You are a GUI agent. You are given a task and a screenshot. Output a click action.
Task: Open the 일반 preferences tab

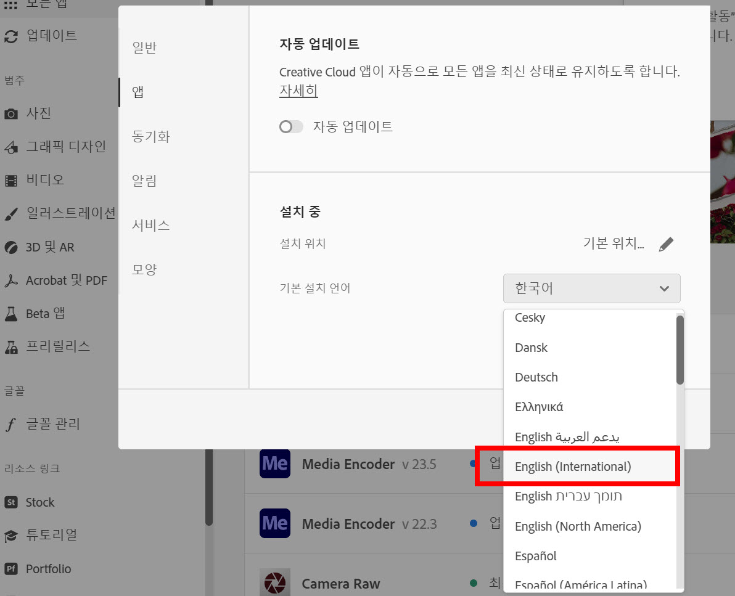click(144, 47)
